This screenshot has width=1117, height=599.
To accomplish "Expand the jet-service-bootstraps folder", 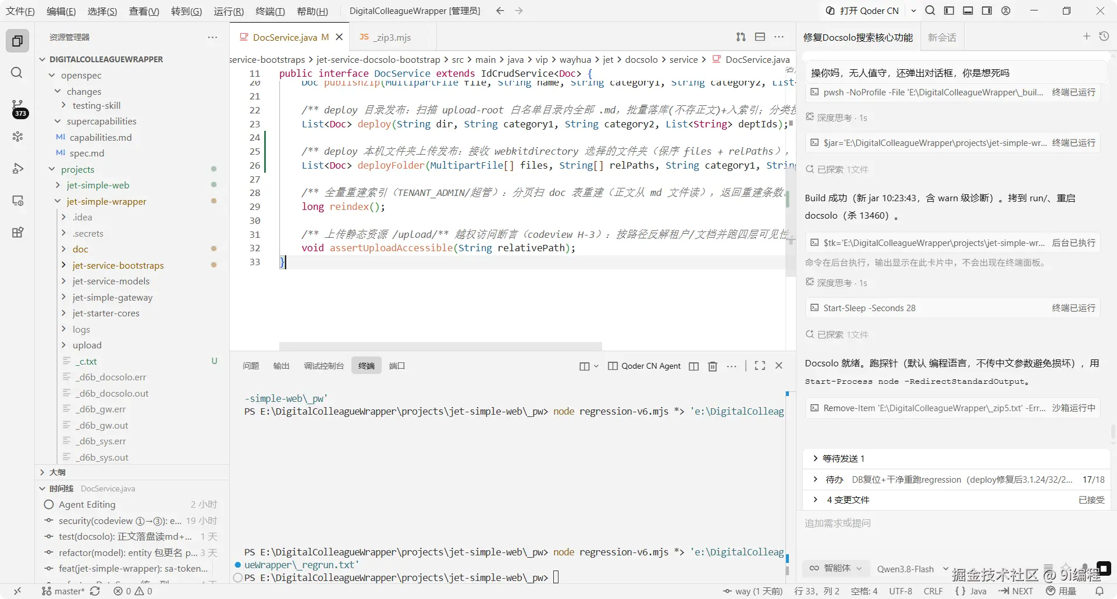I will pyautogui.click(x=63, y=265).
